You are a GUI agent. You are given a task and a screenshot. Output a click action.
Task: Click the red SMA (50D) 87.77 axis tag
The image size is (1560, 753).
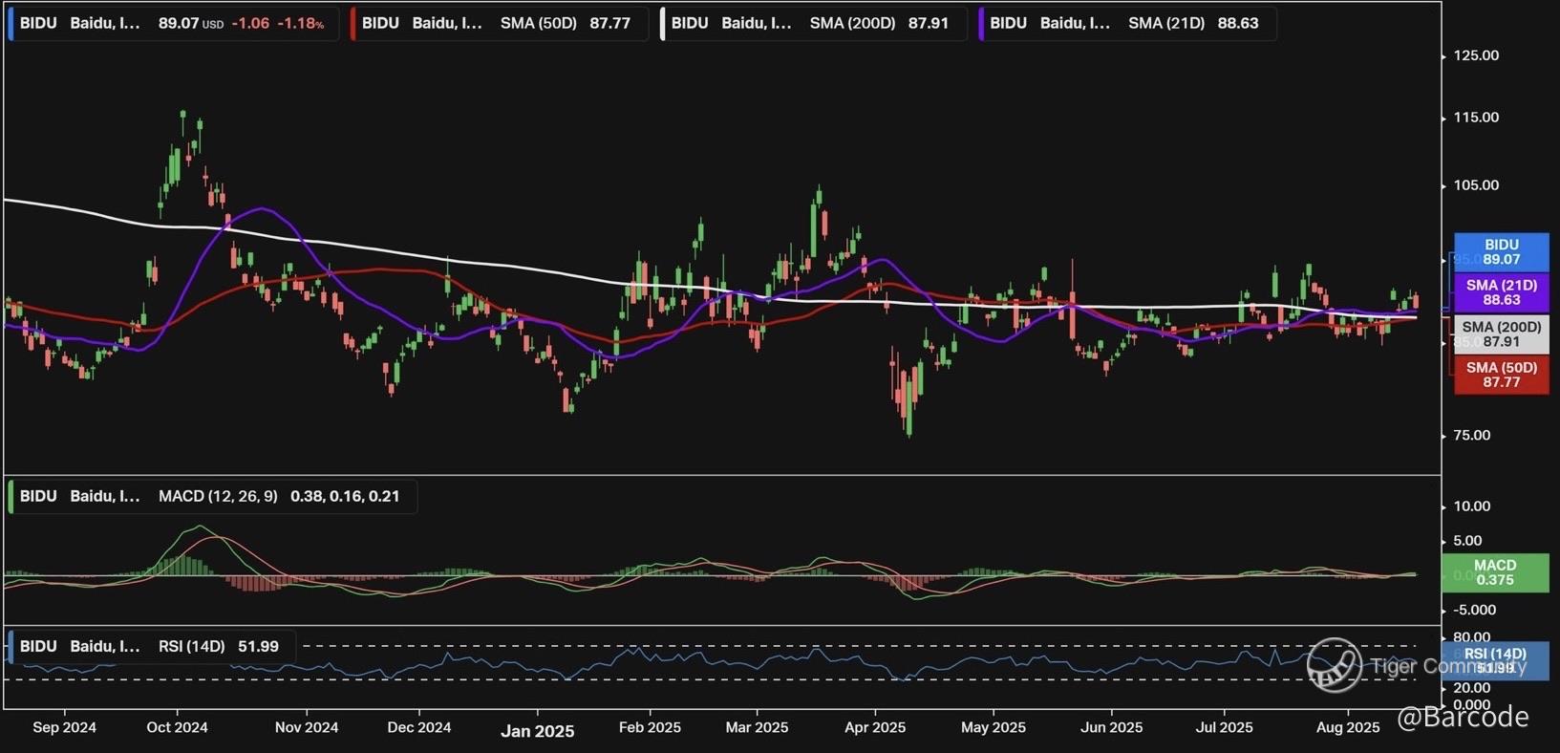click(x=1502, y=375)
